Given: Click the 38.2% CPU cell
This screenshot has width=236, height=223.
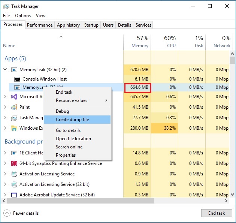Looking at the screenshot, I should pos(164,128).
